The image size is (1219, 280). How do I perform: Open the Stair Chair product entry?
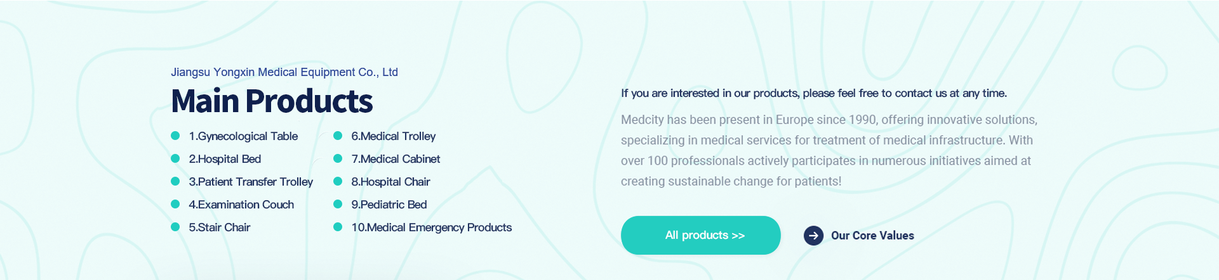(x=220, y=227)
